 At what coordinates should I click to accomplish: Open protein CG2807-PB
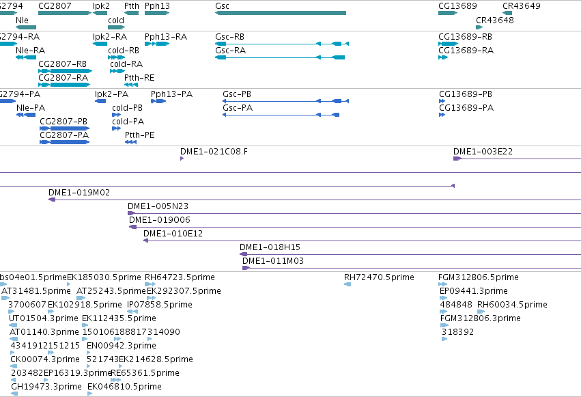tap(63, 122)
